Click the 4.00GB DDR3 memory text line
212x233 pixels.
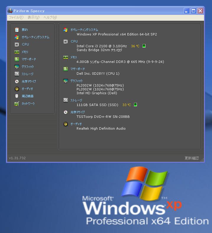point(120,62)
